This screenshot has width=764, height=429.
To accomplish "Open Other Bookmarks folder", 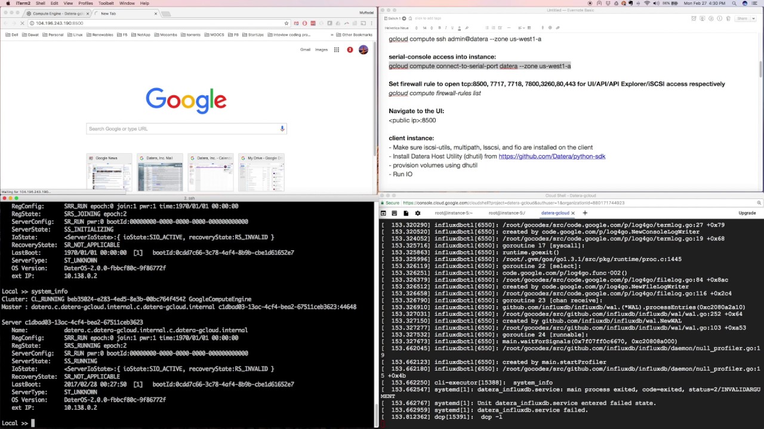I will 355,35.
